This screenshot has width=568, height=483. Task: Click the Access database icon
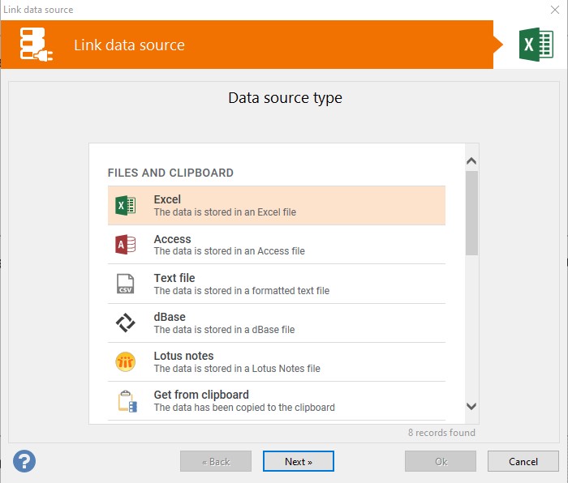coord(125,245)
